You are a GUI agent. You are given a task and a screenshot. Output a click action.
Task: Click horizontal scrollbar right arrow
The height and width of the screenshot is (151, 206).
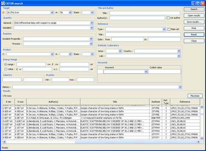[x=199, y=142]
